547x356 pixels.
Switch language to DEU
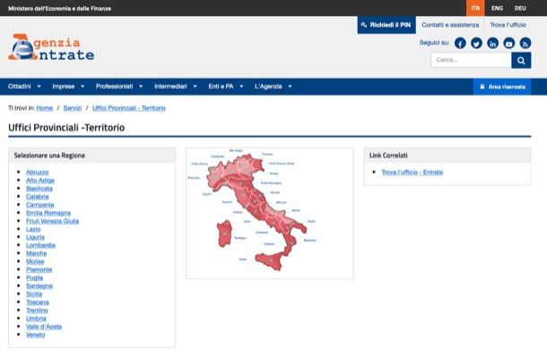pyautogui.click(x=520, y=8)
